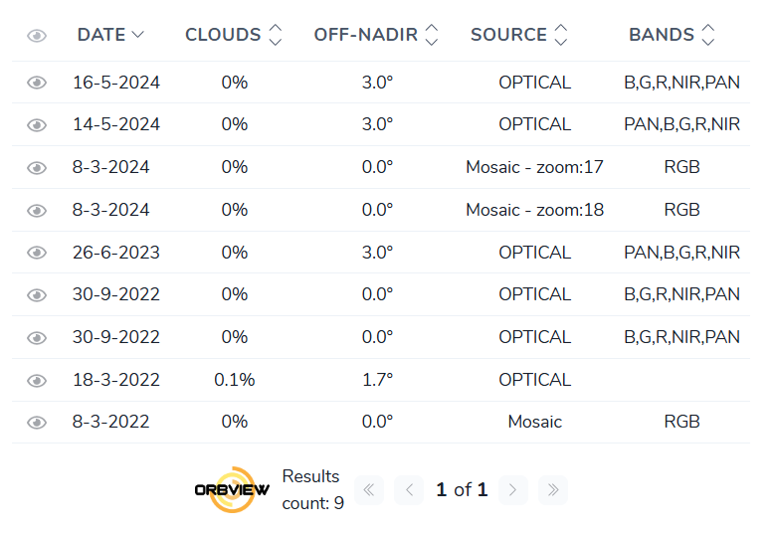Select the 8-3-2022 Mosaic RGB row
Screen dimensions: 774x533
[x=381, y=423]
